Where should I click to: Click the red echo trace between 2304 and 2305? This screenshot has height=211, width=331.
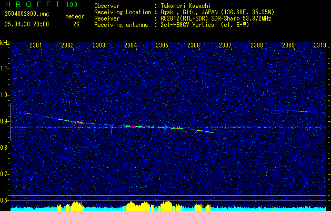144,127
